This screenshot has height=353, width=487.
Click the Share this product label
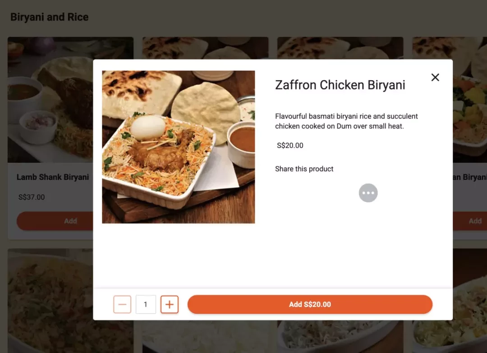click(x=304, y=169)
